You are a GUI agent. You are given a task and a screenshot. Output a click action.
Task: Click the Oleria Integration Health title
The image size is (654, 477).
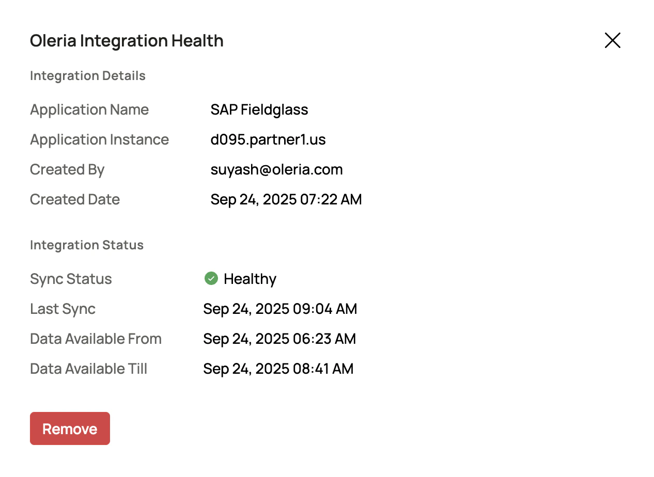coord(127,41)
